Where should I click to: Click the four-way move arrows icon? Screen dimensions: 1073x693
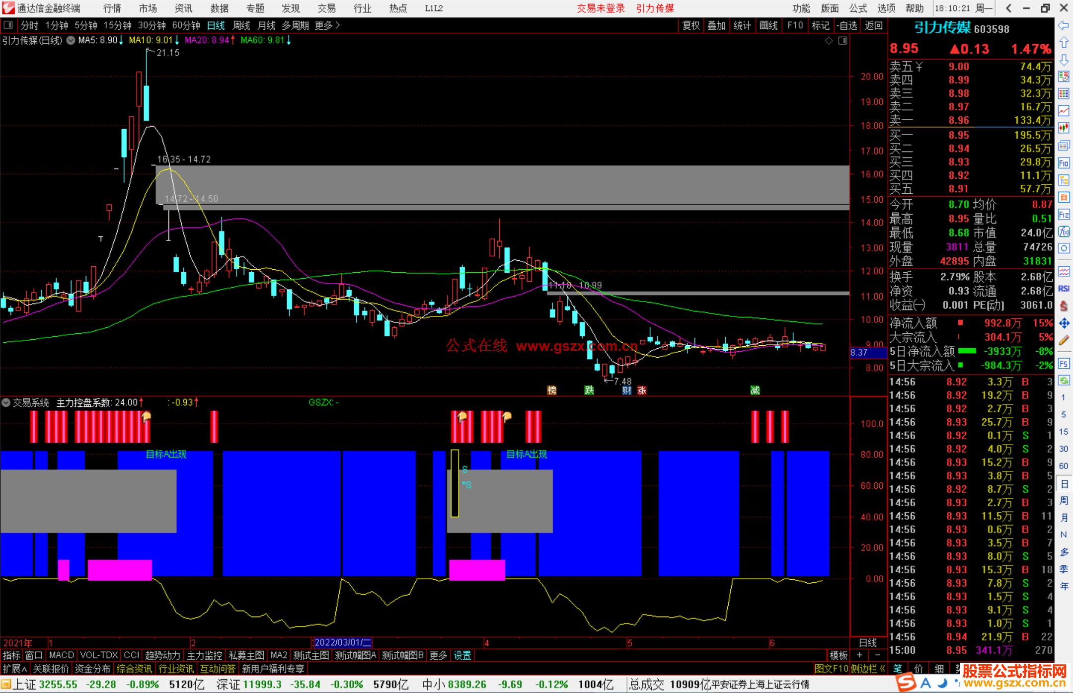click(1064, 323)
